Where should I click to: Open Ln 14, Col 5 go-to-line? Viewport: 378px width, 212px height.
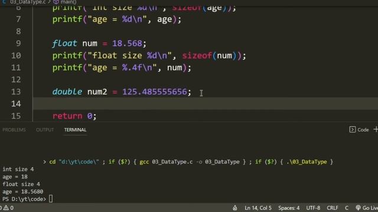point(258,208)
